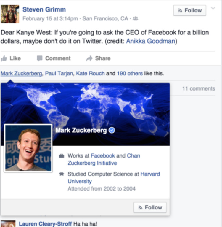Click the blue verified badge in hover card
Viewport: 222px width, 227px height.
pyautogui.click(x=112, y=130)
